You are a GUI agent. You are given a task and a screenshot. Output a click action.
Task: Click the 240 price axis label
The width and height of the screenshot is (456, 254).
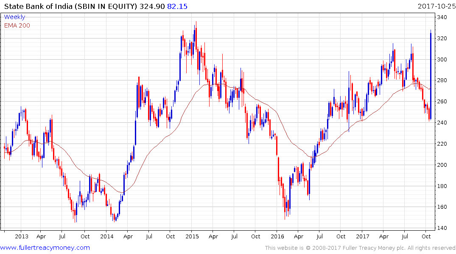click(442, 122)
